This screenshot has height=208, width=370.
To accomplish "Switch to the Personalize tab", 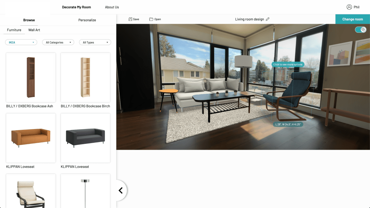I will (x=87, y=20).
